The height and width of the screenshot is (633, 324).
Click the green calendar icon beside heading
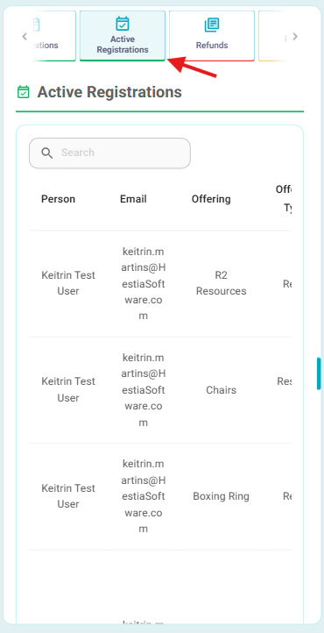coord(24,92)
